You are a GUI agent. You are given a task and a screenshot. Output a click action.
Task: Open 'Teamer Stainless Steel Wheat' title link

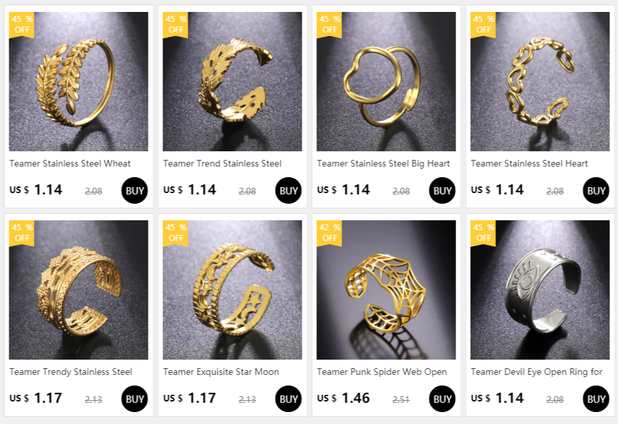70,163
